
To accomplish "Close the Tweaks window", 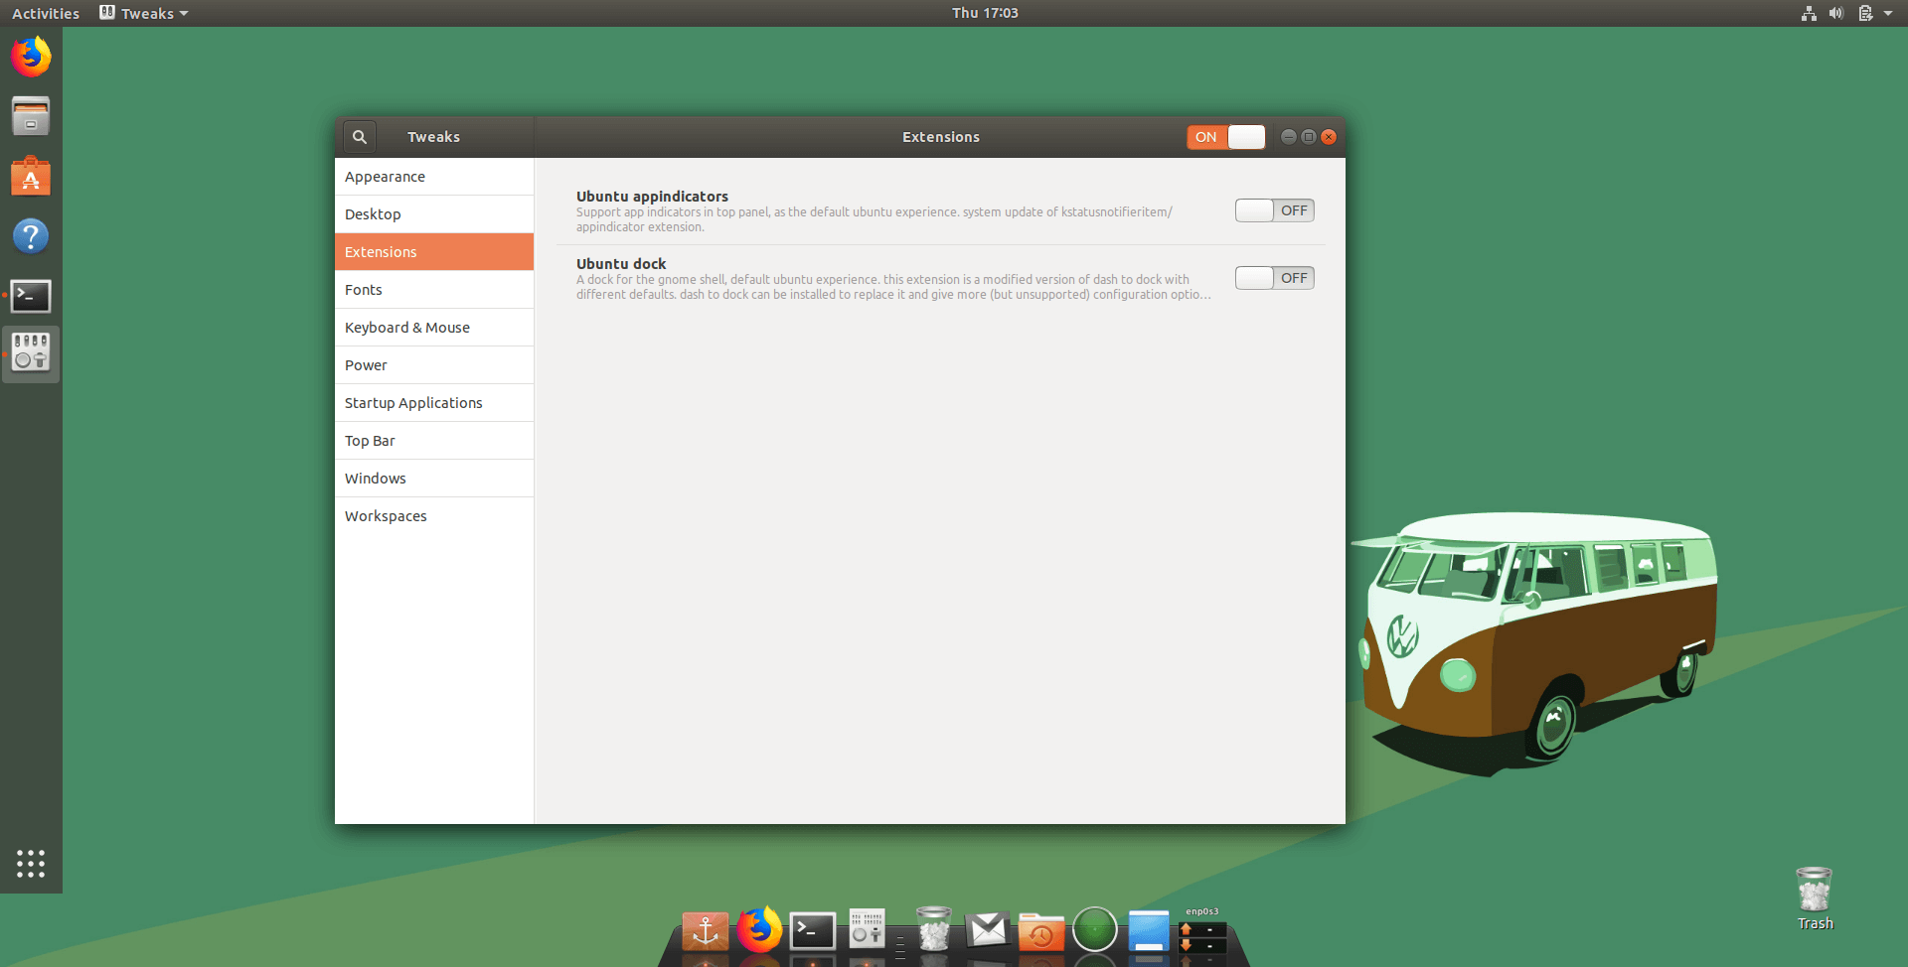I will (x=1329, y=137).
